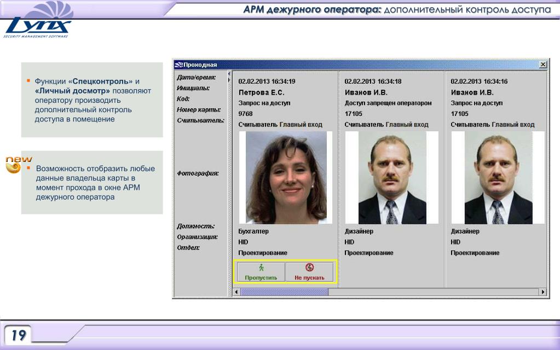Viewport: 560px width, 350px height.
Task: Click the Lynx logo
Action: coord(38,20)
